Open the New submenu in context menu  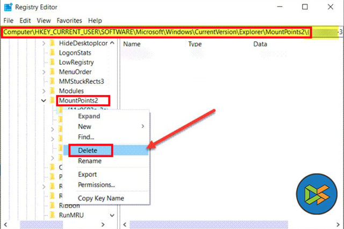[106, 126]
